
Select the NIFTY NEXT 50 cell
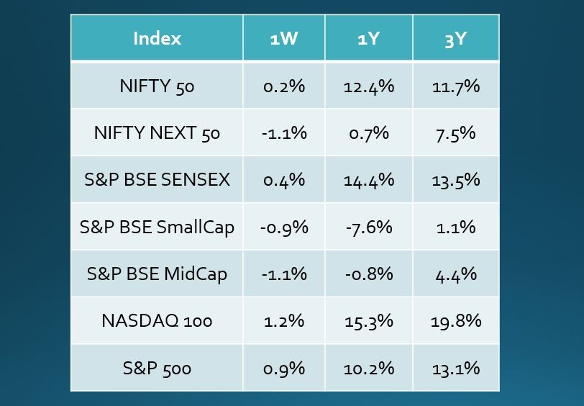coord(157,133)
